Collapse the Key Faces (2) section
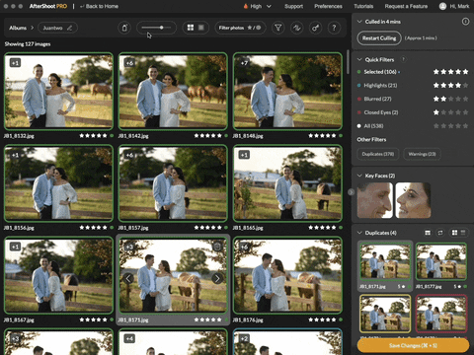Screen dimensions: 474x355 359,176
